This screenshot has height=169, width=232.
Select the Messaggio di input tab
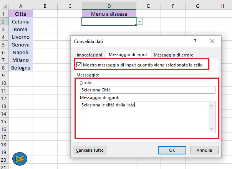(x=128, y=54)
